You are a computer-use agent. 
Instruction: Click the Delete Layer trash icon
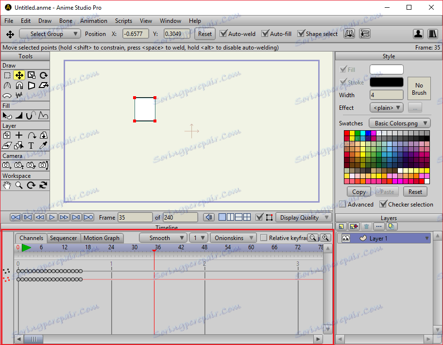366,226
